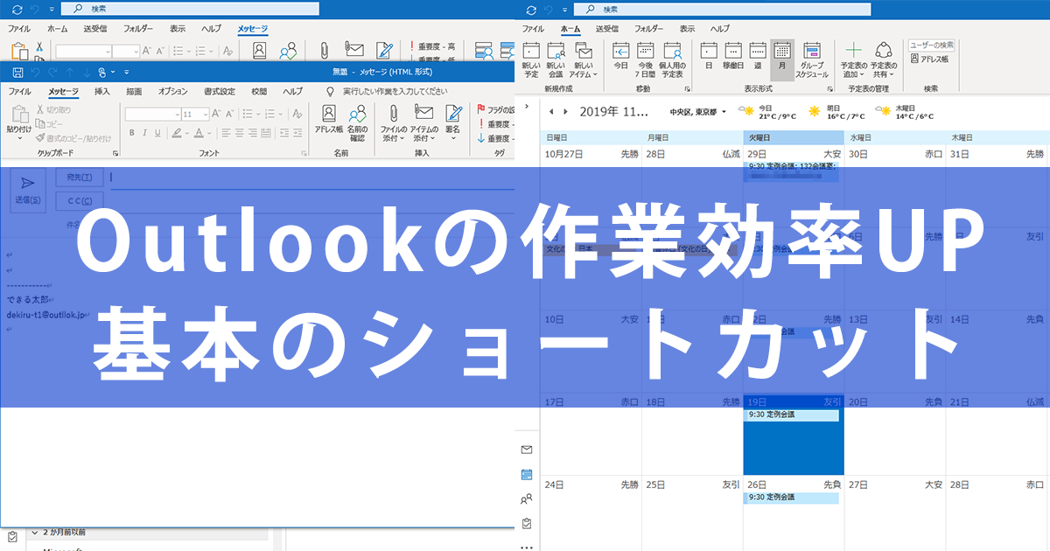This screenshot has height=551, width=1050.
Task: Switch calendar to Day (日) view
Action: pos(709,55)
